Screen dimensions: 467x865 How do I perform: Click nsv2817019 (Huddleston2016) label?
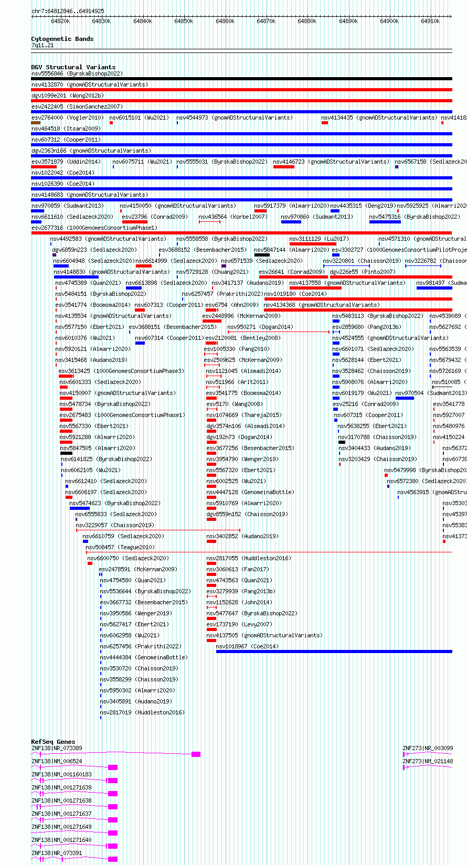click(x=142, y=712)
